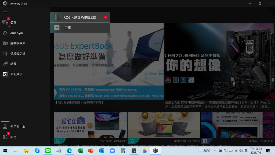275x155 pixels.
Task: Open the Windows Start menu
Action: pos(5,151)
